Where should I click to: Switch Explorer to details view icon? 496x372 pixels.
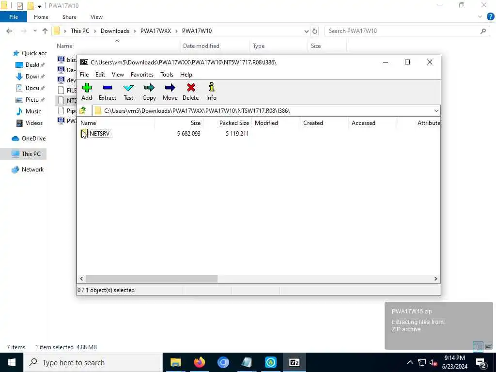click(478, 346)
